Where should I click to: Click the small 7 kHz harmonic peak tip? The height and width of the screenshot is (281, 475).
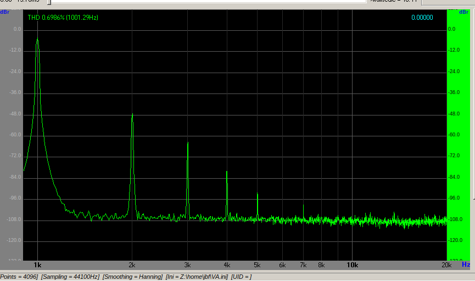pyautogui.click(x=303, y=205)
